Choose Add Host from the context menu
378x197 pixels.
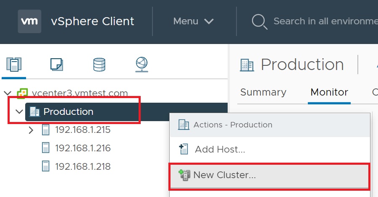click(220, 149)
